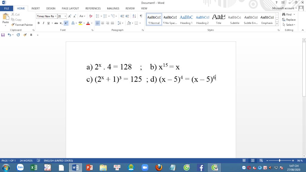Switch to Web Layout view
Viewport: 306px width, 172px height.
[261, 160]
